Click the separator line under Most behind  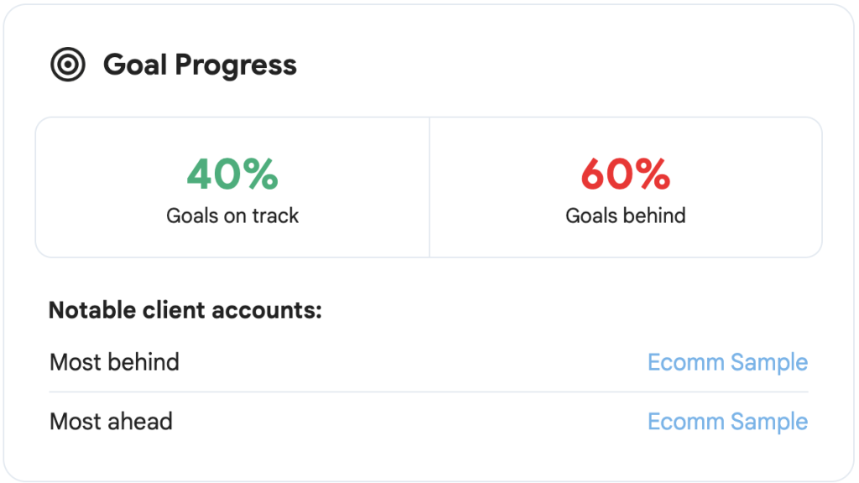point(429,392)
